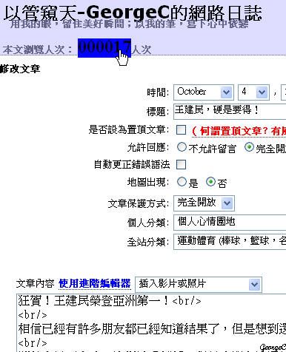Open the day dropdown showing 4
Image resolution: width=286 pixels, height=352 pixels.
(x=253, y=92)
